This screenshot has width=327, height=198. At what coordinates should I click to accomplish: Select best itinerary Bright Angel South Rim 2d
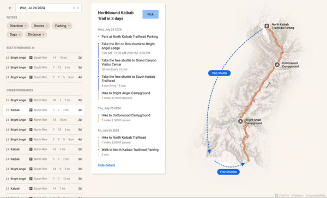point(44,58)
